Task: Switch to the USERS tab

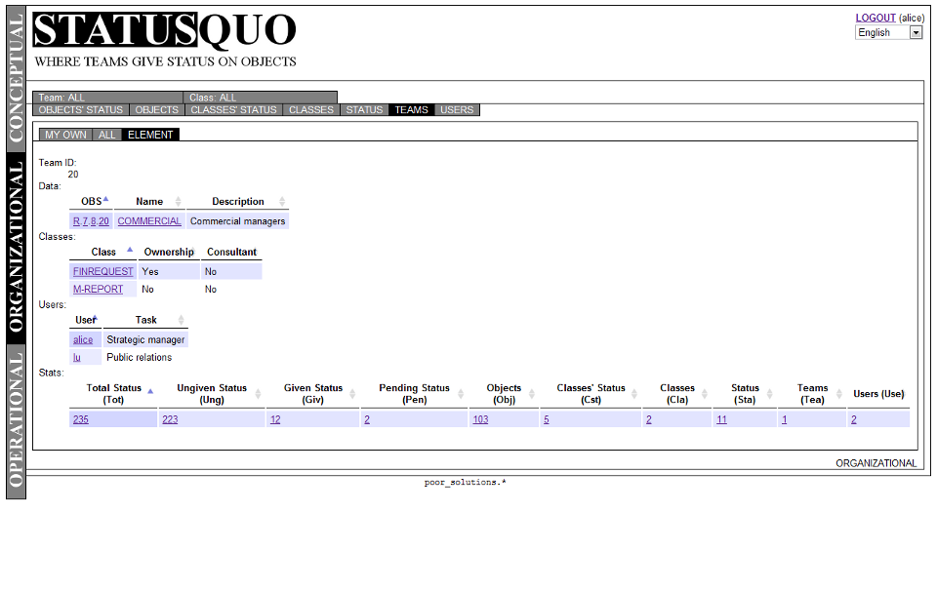Action: (457, 109)
